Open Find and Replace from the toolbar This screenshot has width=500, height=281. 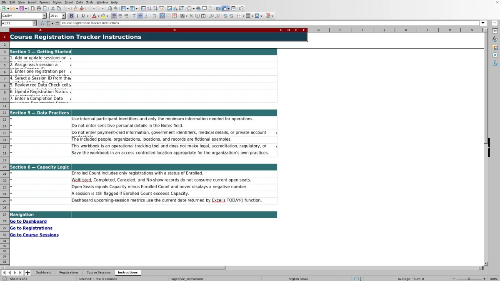click(110, 8)
